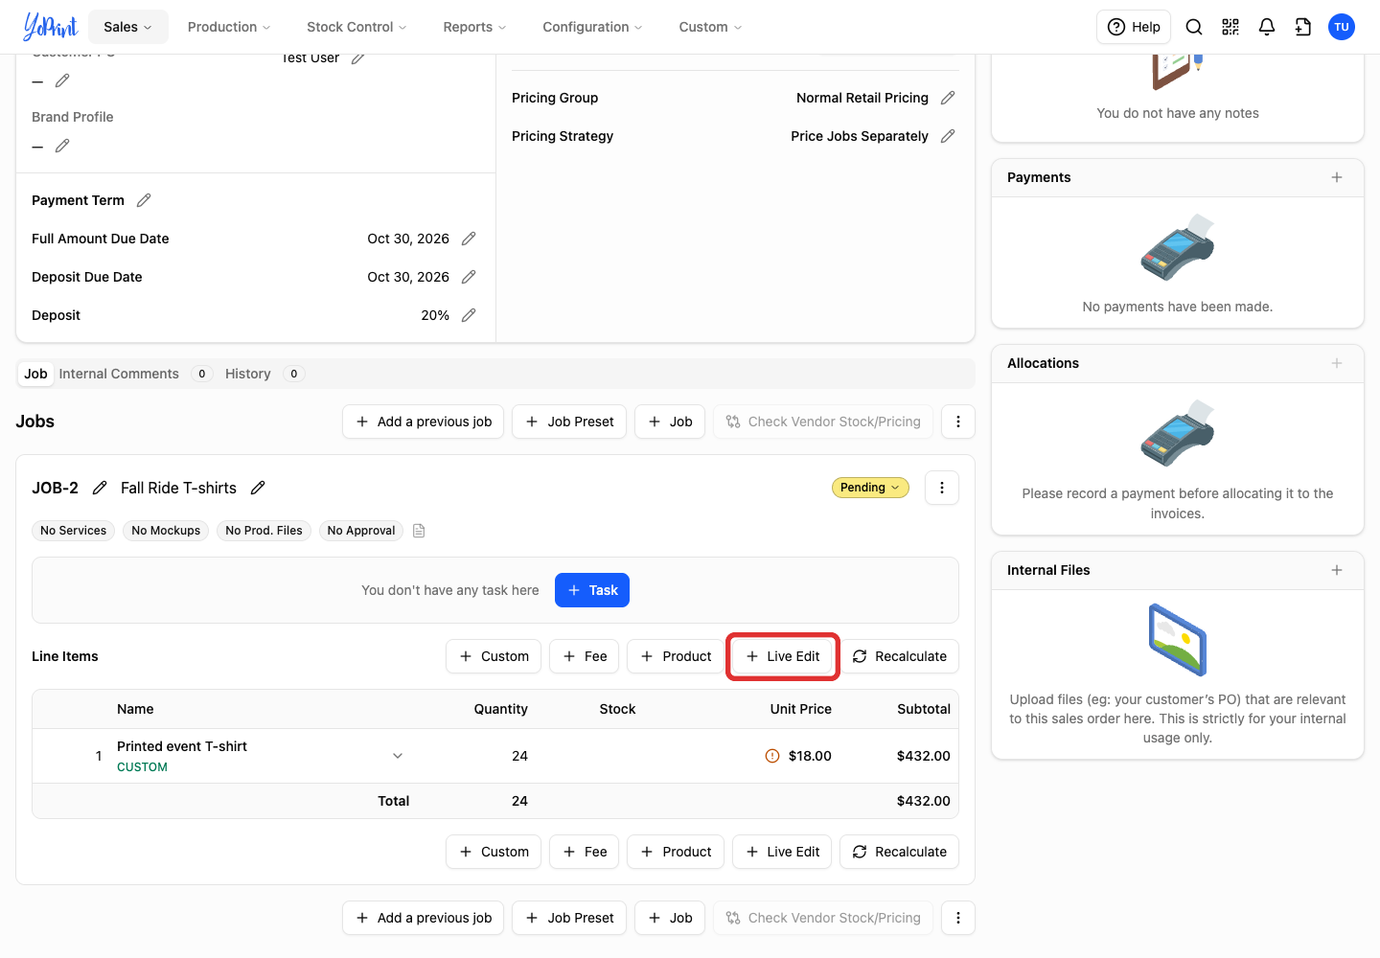Open the QR code scanner icon

pyautogui.click(x=1230, y=27)
